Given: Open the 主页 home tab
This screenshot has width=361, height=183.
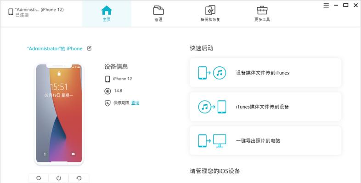Looking at the screenshot, I should click(107, 14).
